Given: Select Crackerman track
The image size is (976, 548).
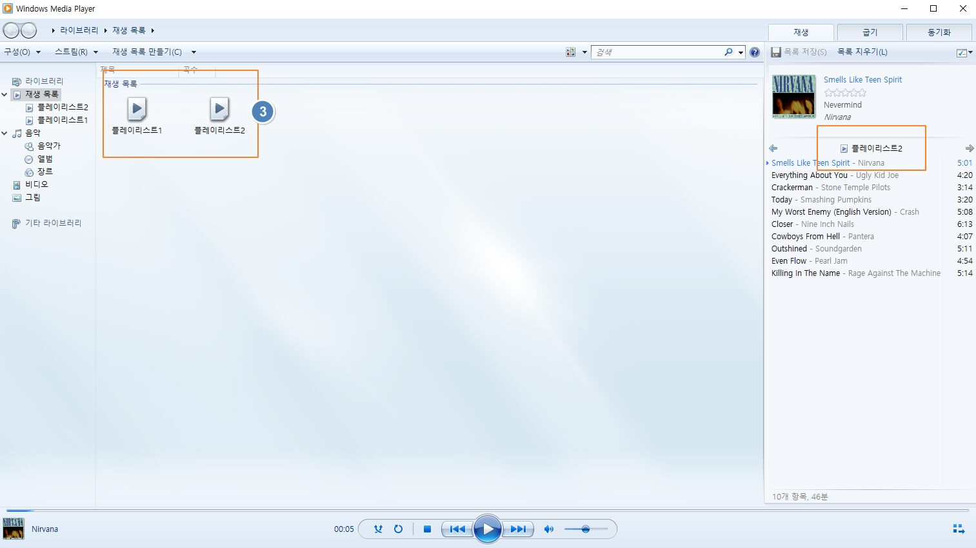Looking at the screenshot, I should (871, 188).
